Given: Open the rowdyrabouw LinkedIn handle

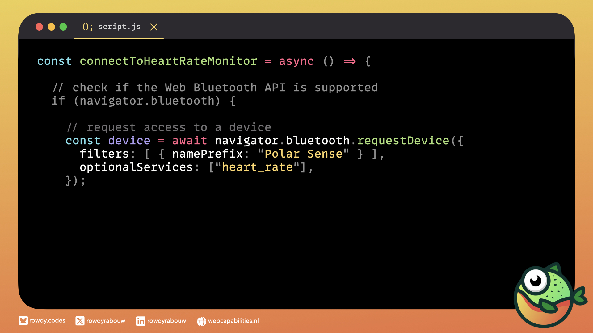Looking at the screenshot, I should point(166,321).
